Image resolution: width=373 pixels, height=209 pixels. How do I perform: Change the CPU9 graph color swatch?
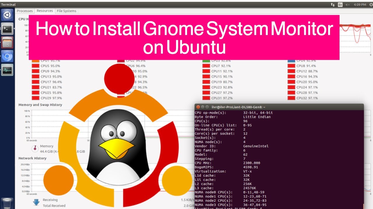[x=36, y=71]
